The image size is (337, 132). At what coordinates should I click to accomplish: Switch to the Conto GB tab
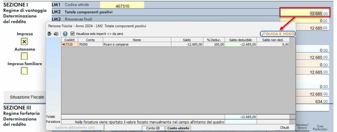pyautogui.click(x=153, y=128)
